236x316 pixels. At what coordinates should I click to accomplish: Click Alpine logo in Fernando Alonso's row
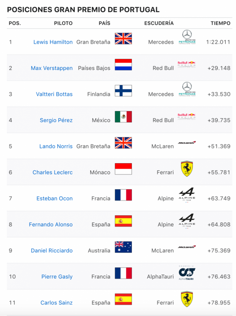coord(187,221)
